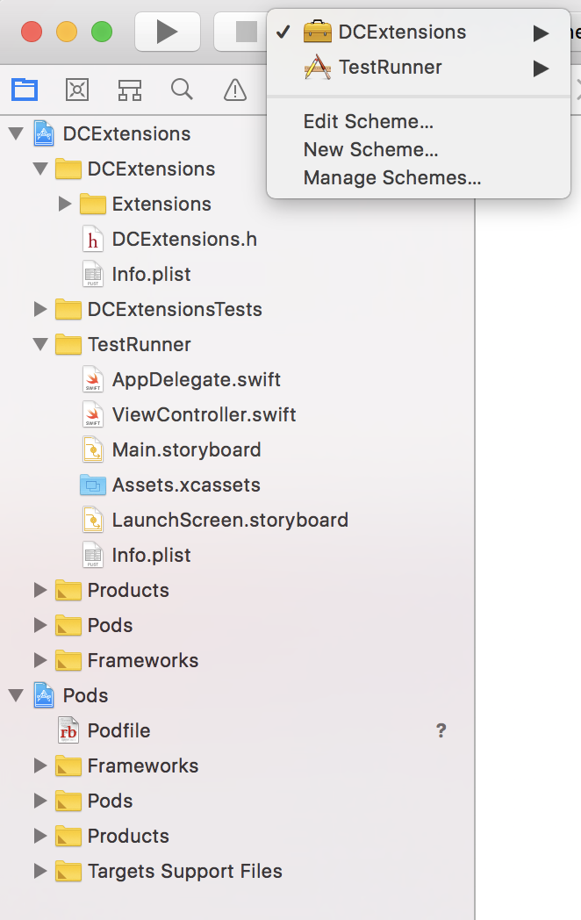The width and height of the screenshot is (581, 920).
Task: Select Assets.xcassets in the navigator
Action: point(186,485)
